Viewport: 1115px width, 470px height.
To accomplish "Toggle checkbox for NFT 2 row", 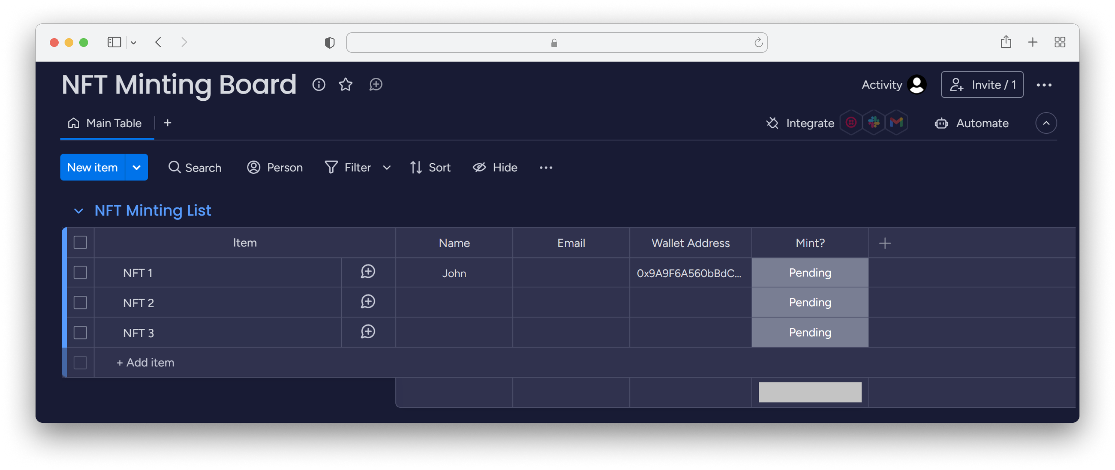I will (x=80, y=302).
